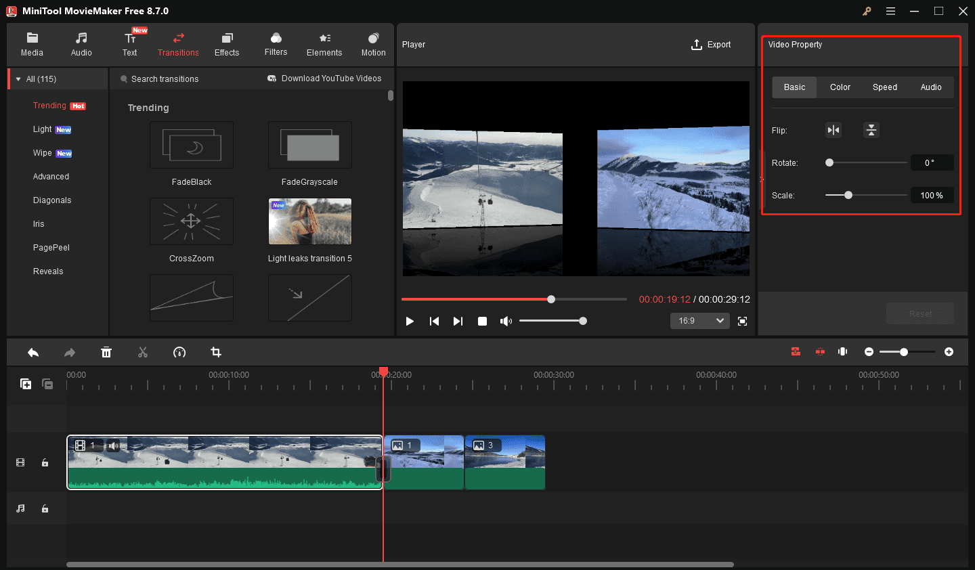The image size is (975, 570).
Task: Switch to the Basic property tab
Action: tap(794, 87)
